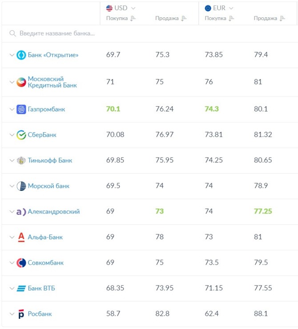The image size is (298, 329).
Task: Click the VTB bank logo icon
Action: click(21, 289)
